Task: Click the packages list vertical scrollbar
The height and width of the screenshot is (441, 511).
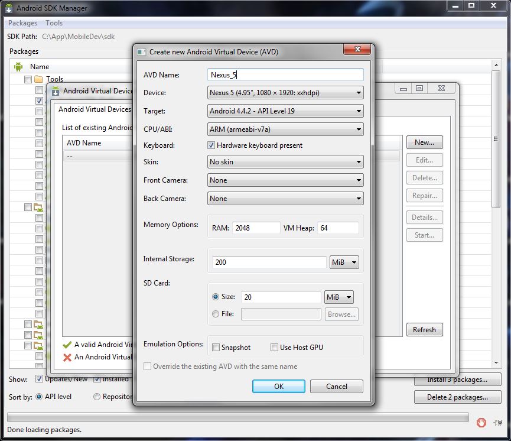Action: click(496, 139)
